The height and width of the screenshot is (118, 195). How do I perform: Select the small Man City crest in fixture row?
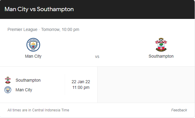pos(8,90)
